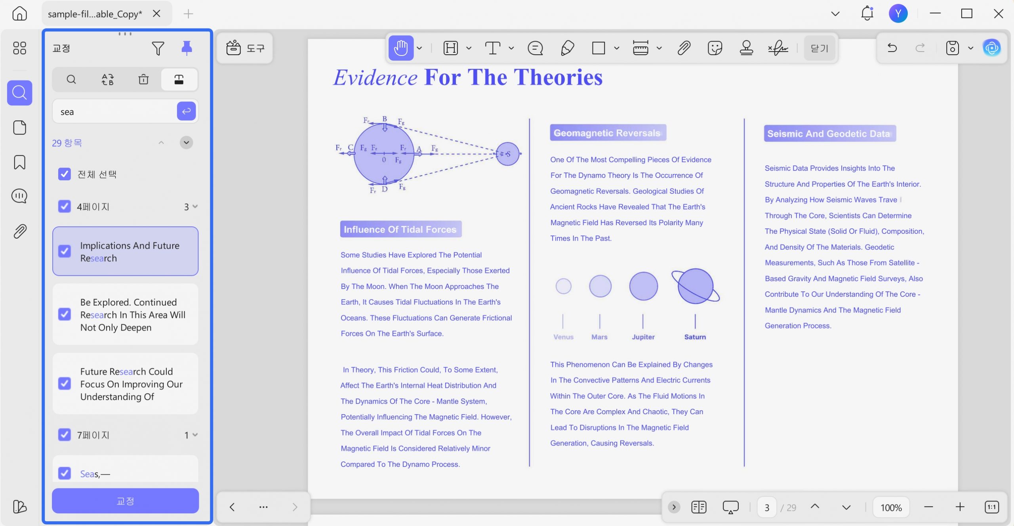Image resolution: width=1014 pixels, height=526 pixels.
Task: Click the 교정 apply button
Action: pos(125,501)
